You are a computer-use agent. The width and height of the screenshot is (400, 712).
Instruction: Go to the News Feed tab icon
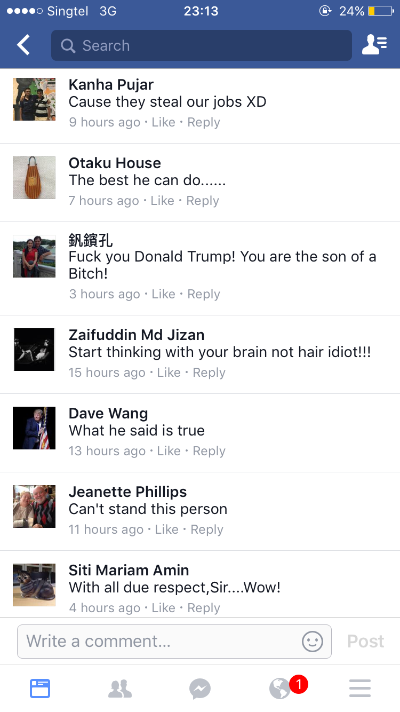click(40, 689)
